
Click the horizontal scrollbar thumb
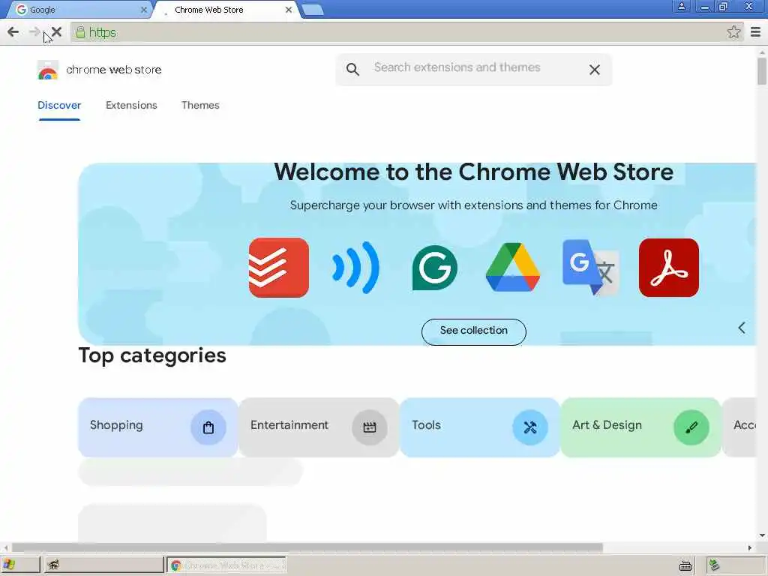[307, 547]
